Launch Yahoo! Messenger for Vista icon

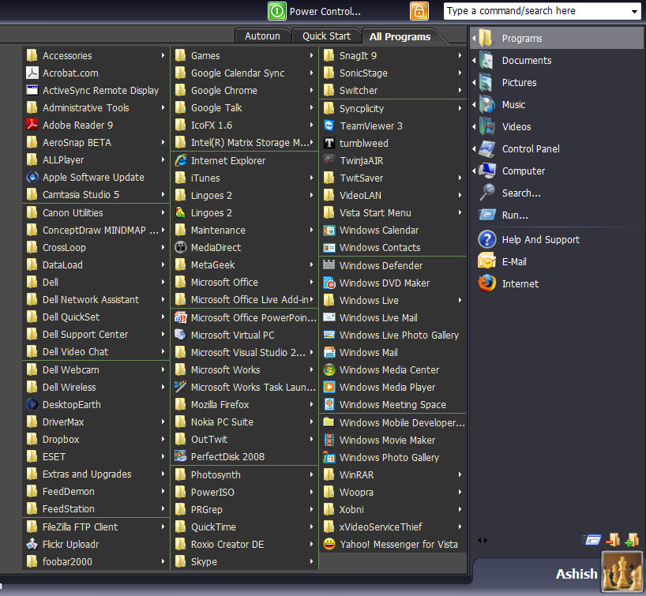tap(329, 544)
